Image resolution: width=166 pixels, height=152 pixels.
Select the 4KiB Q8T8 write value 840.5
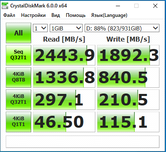[x=128, y=77]
